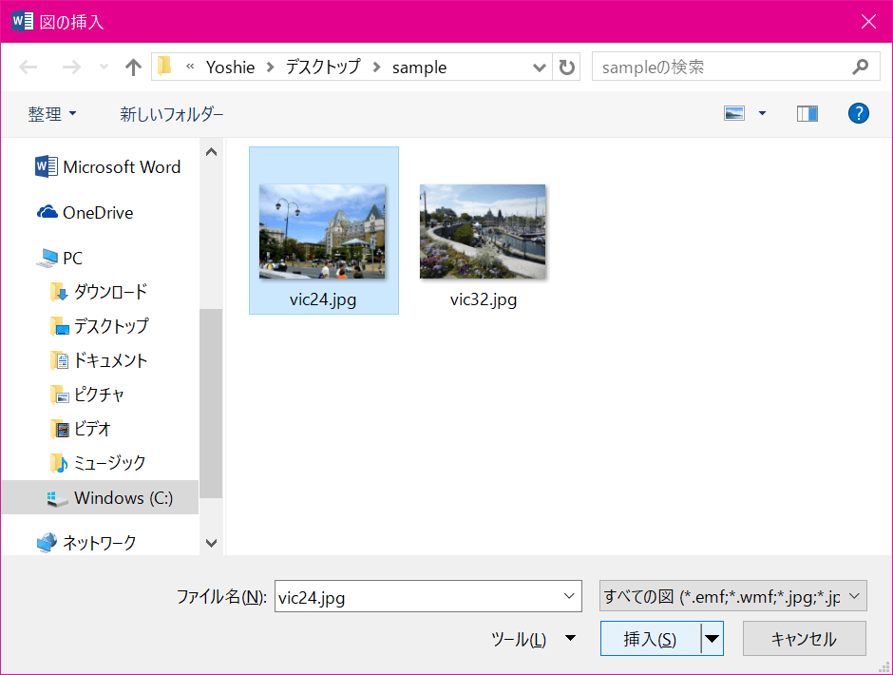Open the file name dropdown arrow

click(569, 596)
